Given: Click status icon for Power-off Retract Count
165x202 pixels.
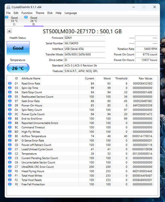Looking at the screenshot, I should click(10, 145).
